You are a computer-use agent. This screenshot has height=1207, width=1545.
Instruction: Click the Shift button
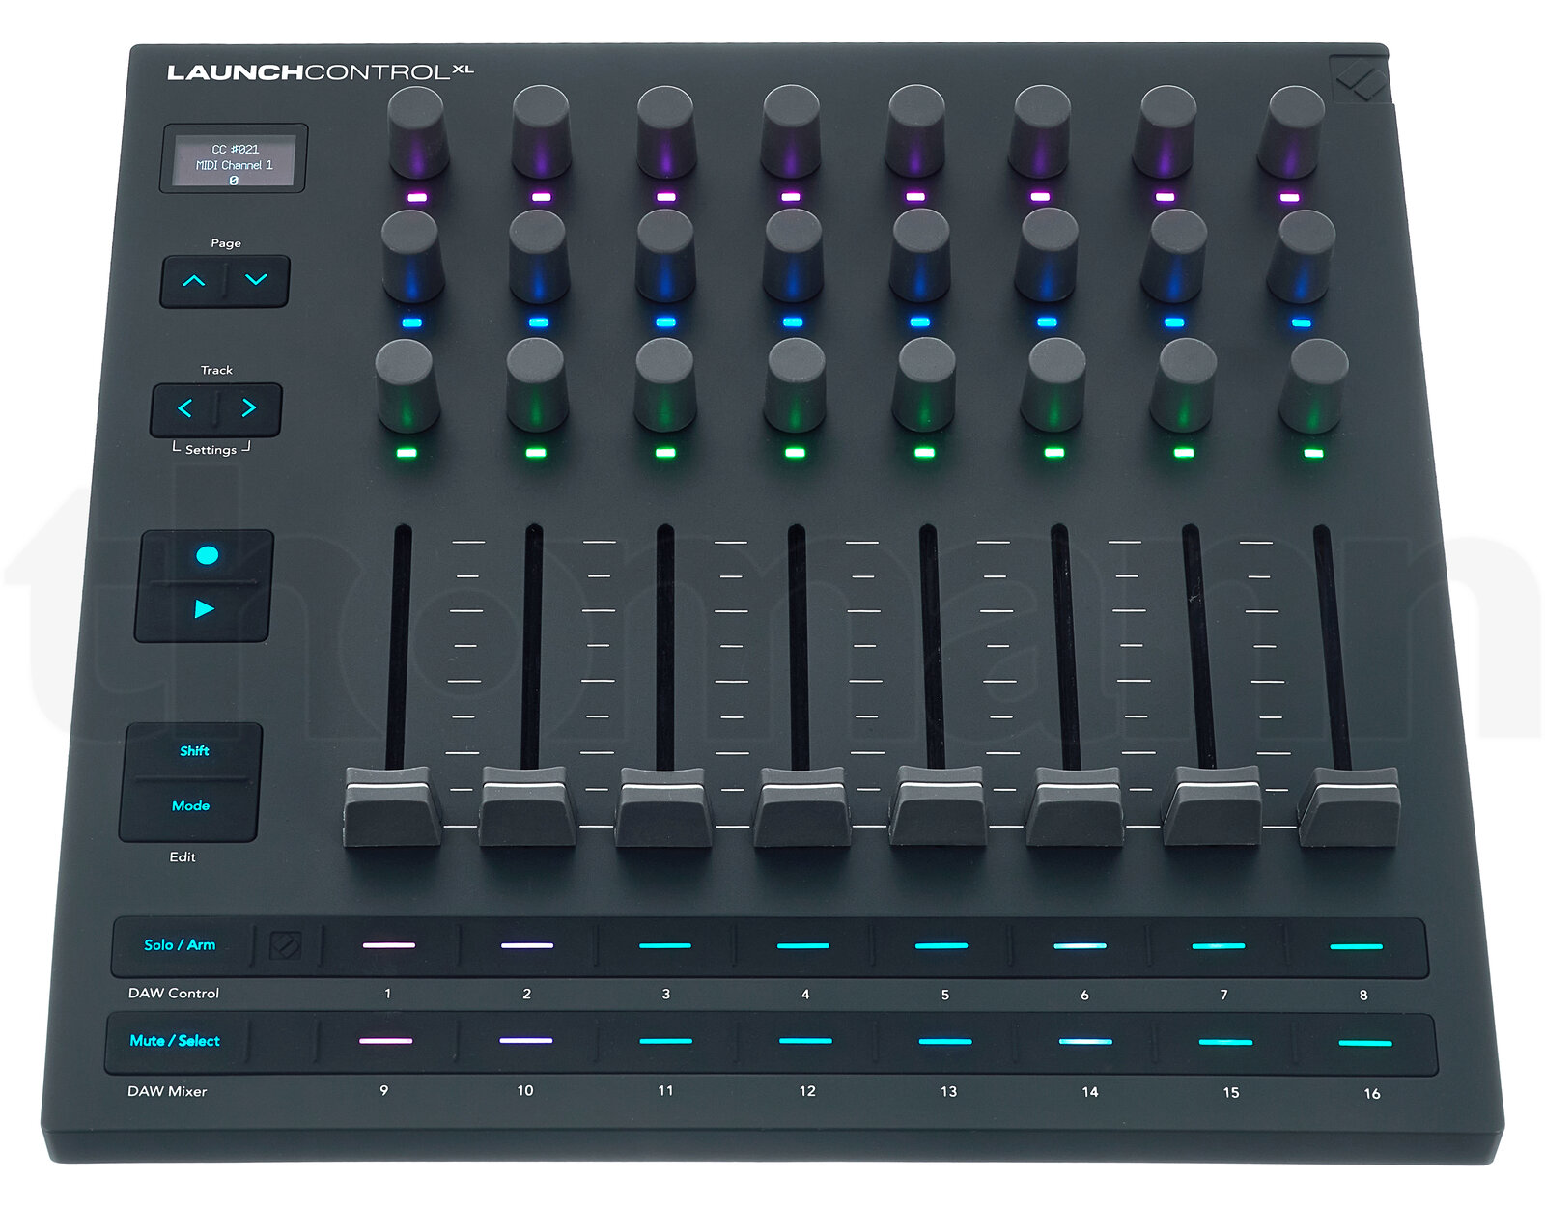click(x=194, y=750)
